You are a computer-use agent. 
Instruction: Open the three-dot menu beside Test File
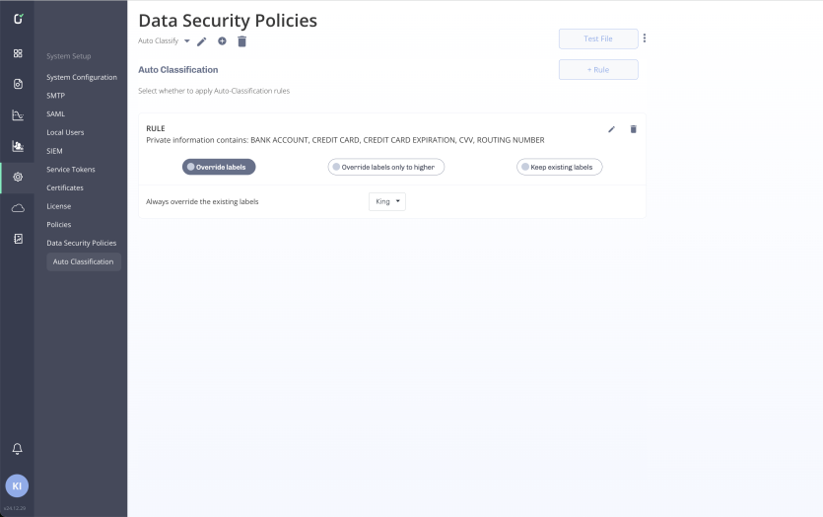[x=645, y=38]
